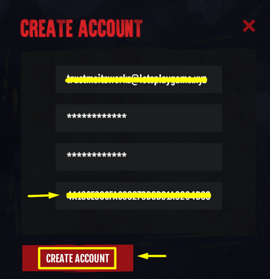The height and width of the screenshot is (279, 270).
Task: Focus the redacted key code field
Action: coord(139,196)
